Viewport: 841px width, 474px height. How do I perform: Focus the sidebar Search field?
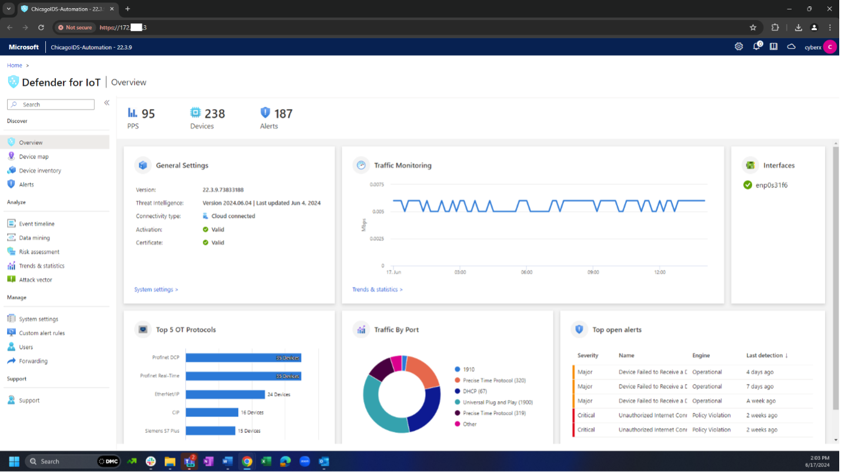pyautogui.click(x=51, y=105)
